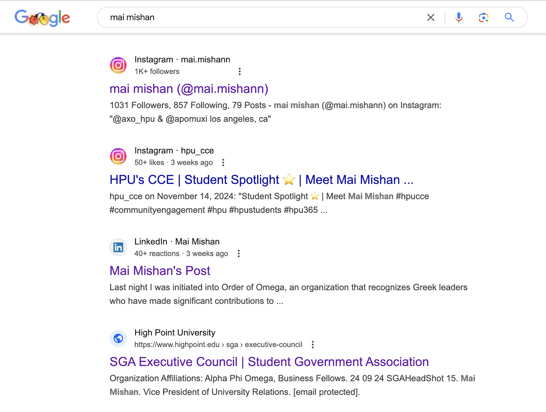Viewport: 546px width, 412px height.
Task: Click the 40+ reactions · 3 weeks ago text
Action: (x=181, y=254)
